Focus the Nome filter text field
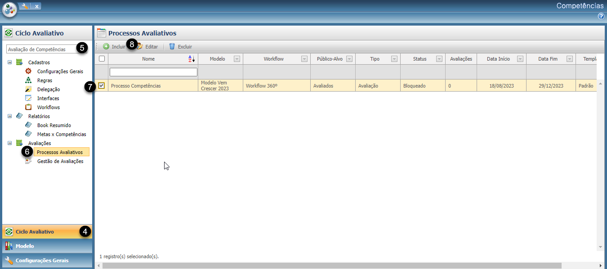 [153, 72]
